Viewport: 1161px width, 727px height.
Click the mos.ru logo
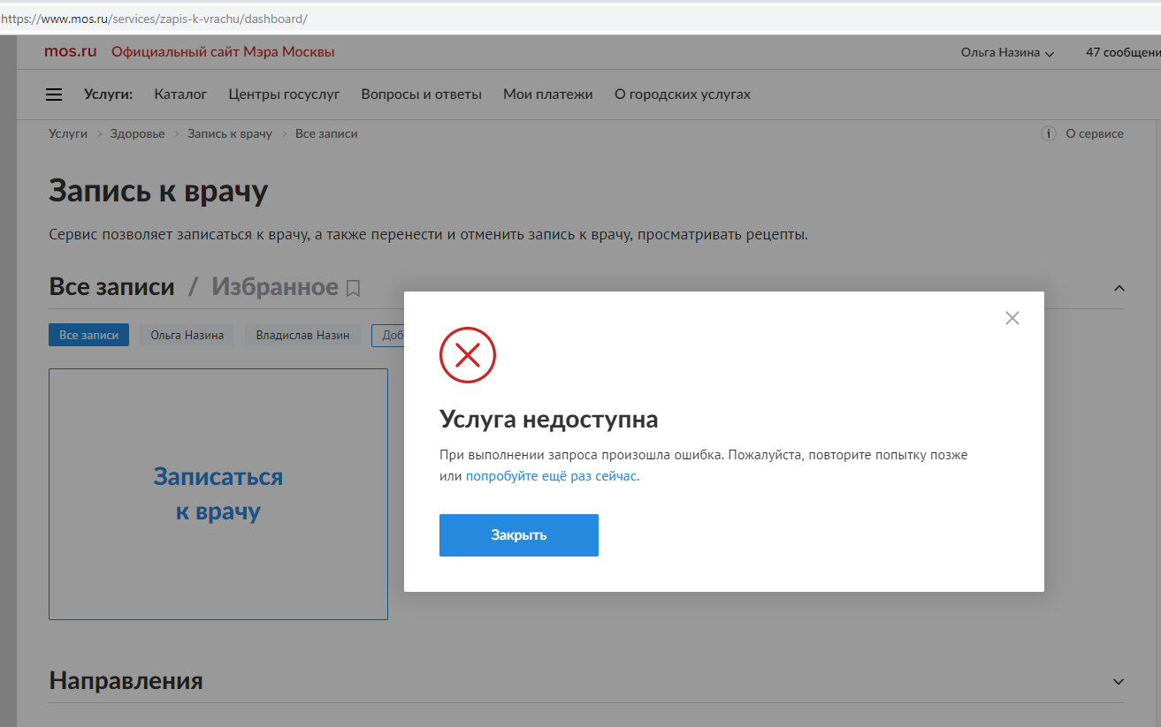pos(70,50)
